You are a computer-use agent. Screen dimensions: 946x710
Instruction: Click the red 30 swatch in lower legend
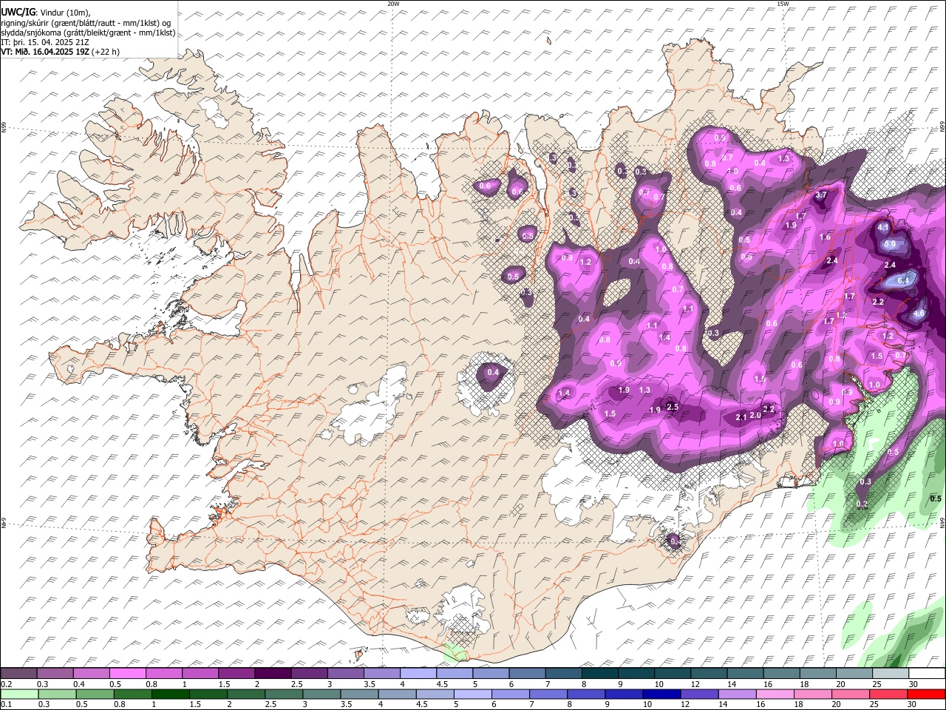(x=927, y=694)
